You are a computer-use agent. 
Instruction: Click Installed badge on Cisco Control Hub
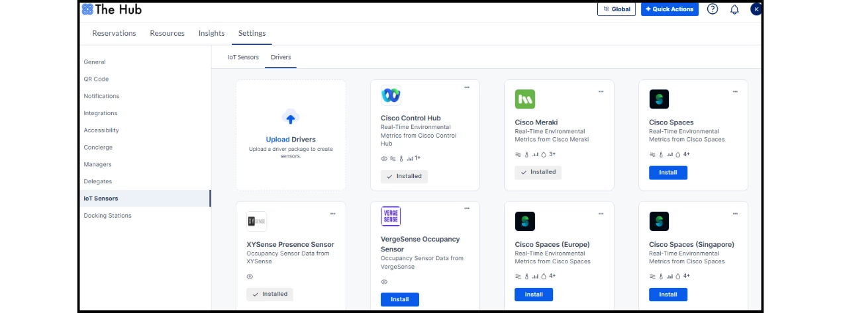tap(404, 177)
